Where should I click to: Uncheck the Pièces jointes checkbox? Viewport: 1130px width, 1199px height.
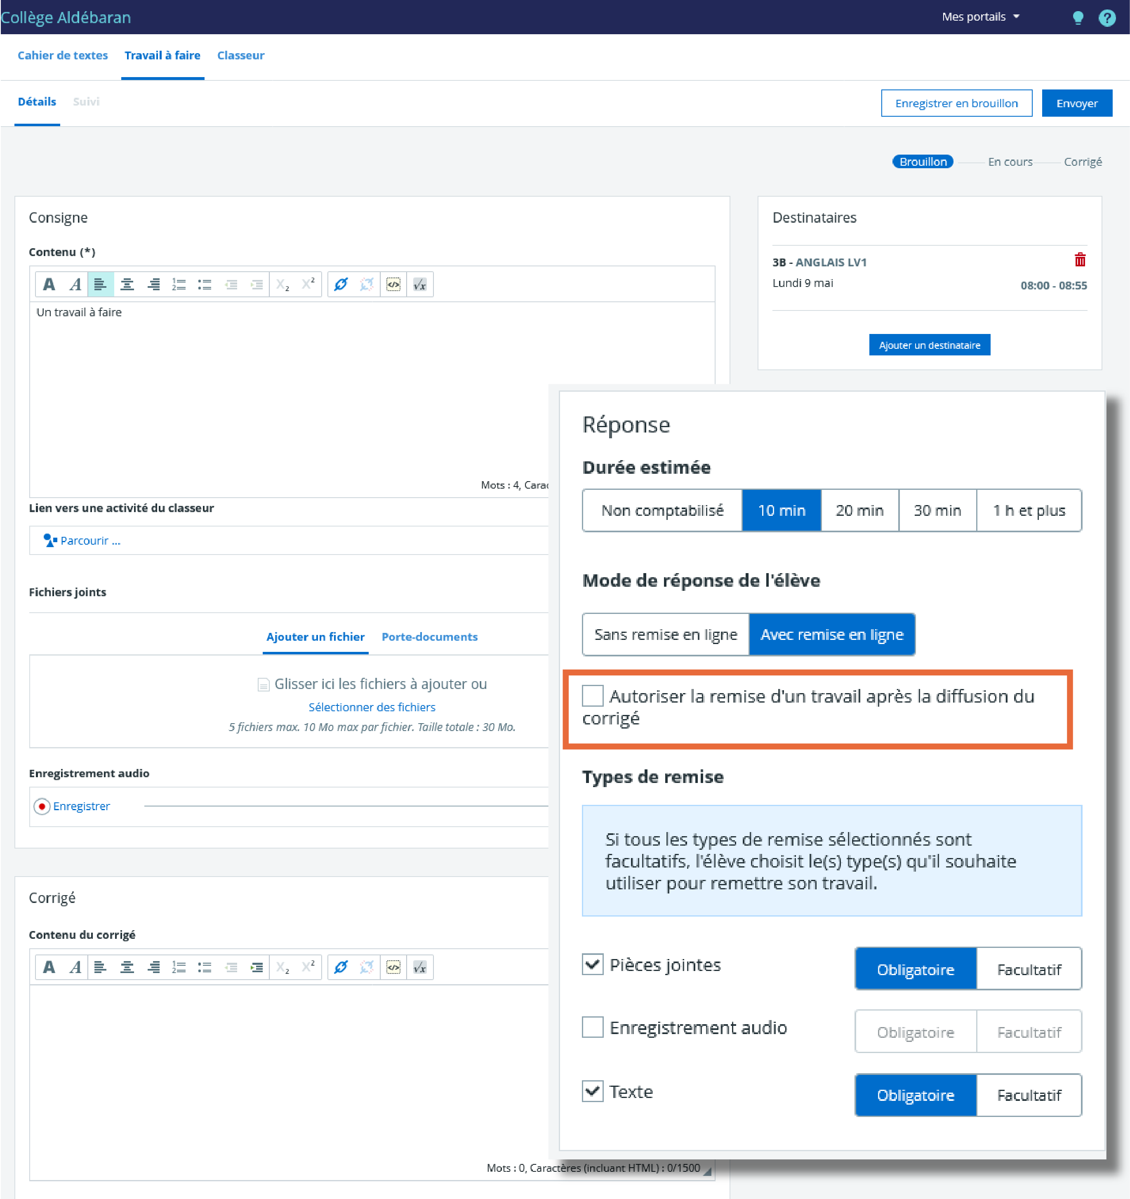click(593, 964)
